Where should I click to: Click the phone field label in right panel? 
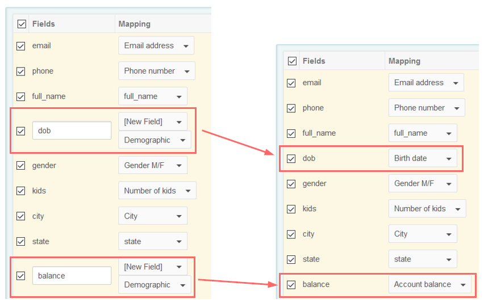tap(313, 108)
